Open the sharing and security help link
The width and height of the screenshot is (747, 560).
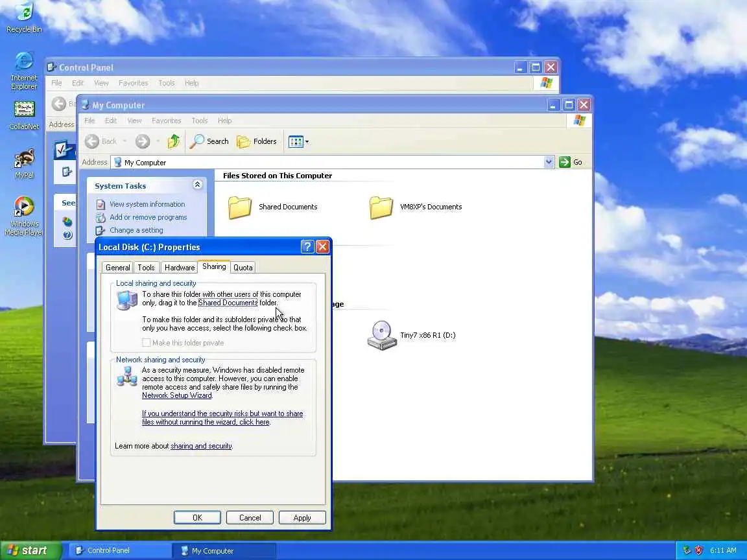201,446
